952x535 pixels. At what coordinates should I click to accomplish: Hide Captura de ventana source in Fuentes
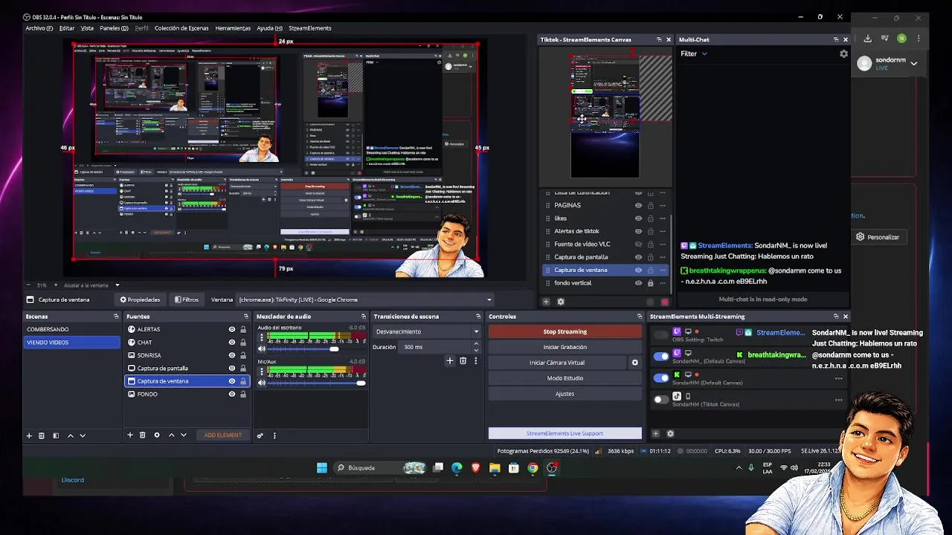[x=232, y=381]
